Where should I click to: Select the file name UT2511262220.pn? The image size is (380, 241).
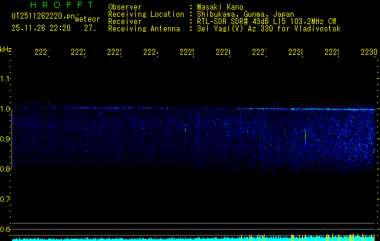tap(43, 16)
